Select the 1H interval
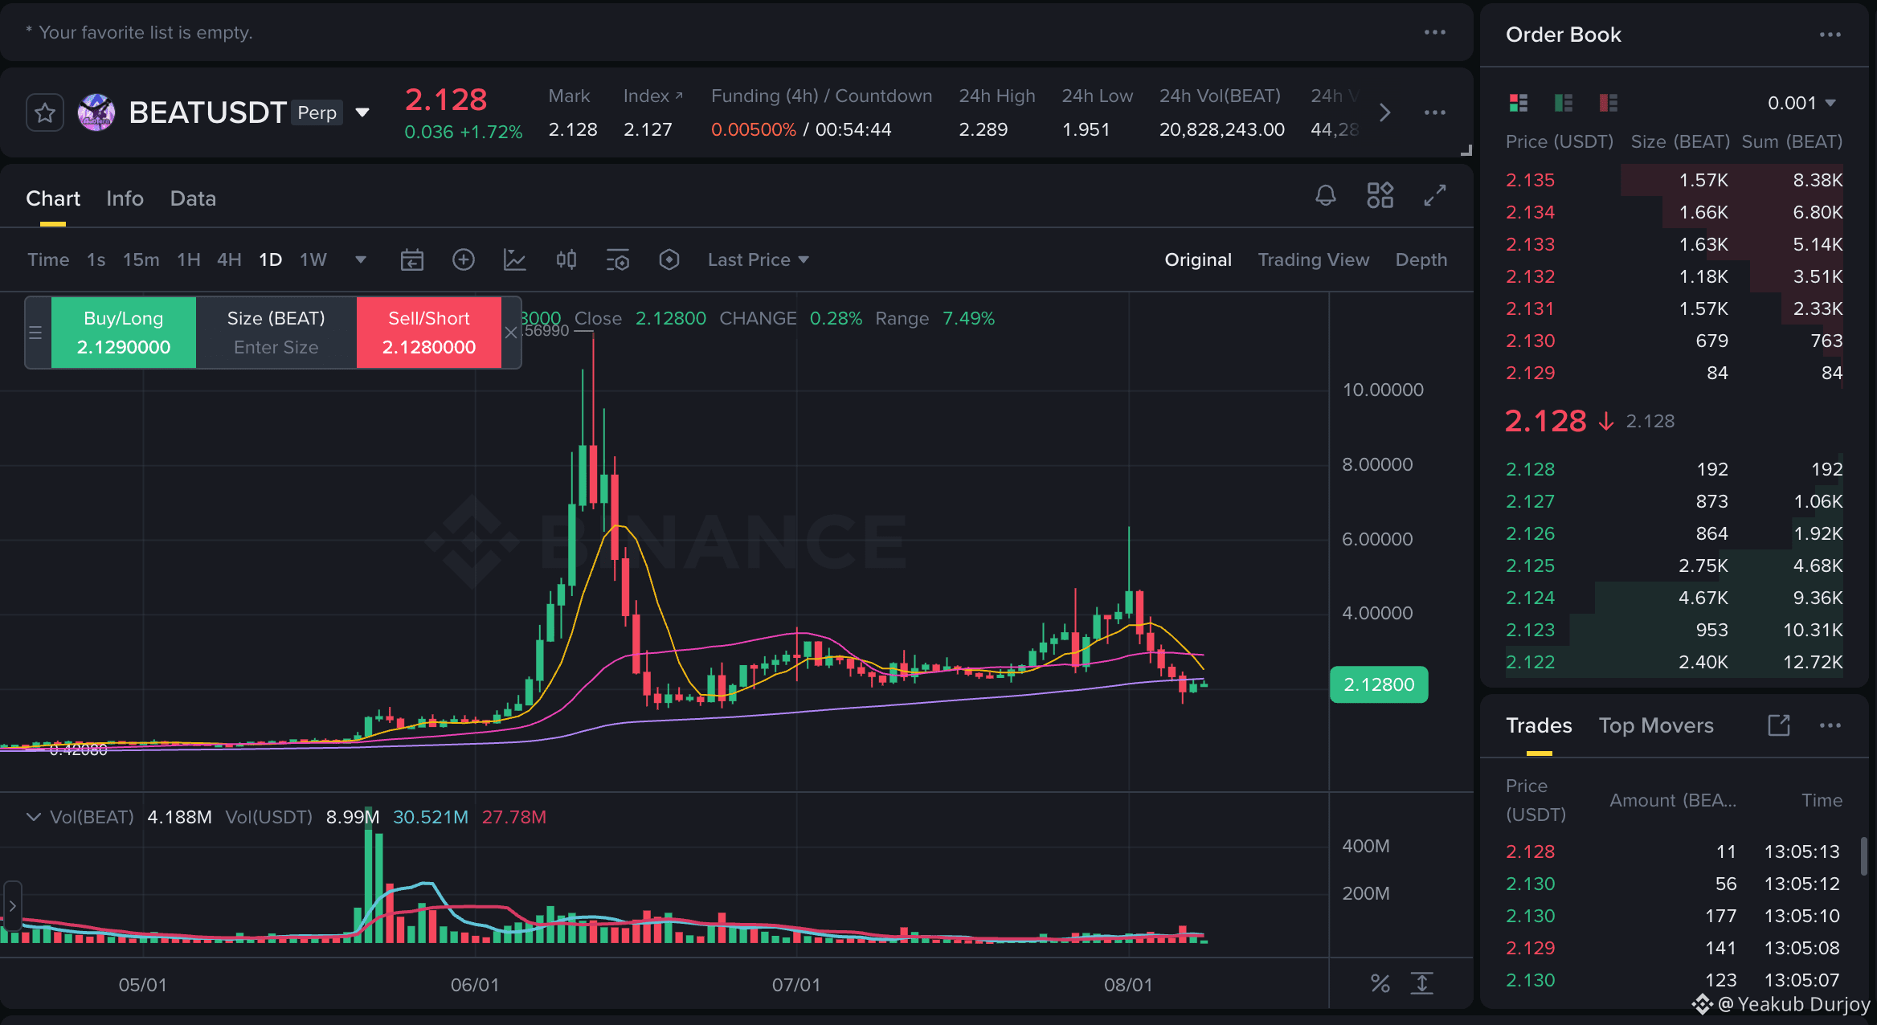 [189, 259]
